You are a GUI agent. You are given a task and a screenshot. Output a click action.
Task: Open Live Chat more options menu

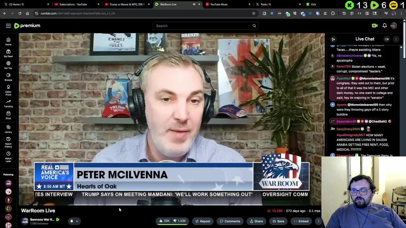396,39
